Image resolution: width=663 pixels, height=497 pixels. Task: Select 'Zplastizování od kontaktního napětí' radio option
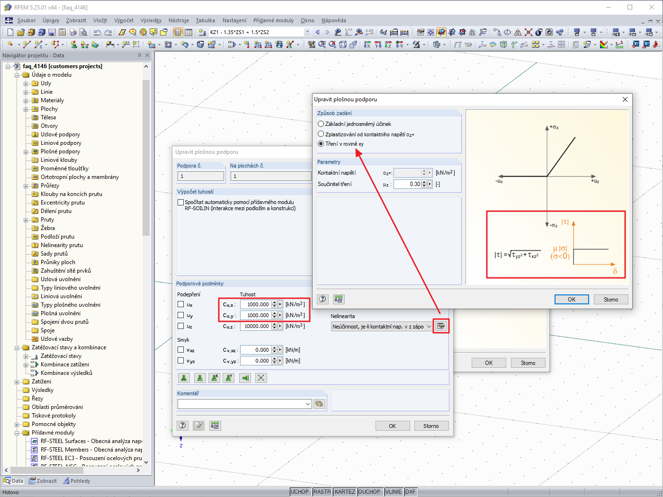[x=321, y=134]
